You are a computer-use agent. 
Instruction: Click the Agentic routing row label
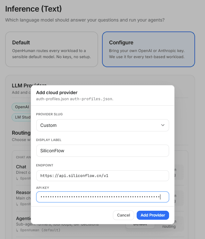coord(23,218)
